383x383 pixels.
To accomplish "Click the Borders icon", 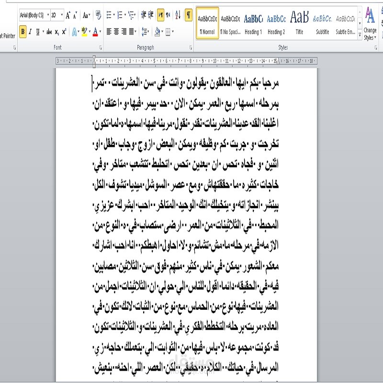I will coord(168,32).
